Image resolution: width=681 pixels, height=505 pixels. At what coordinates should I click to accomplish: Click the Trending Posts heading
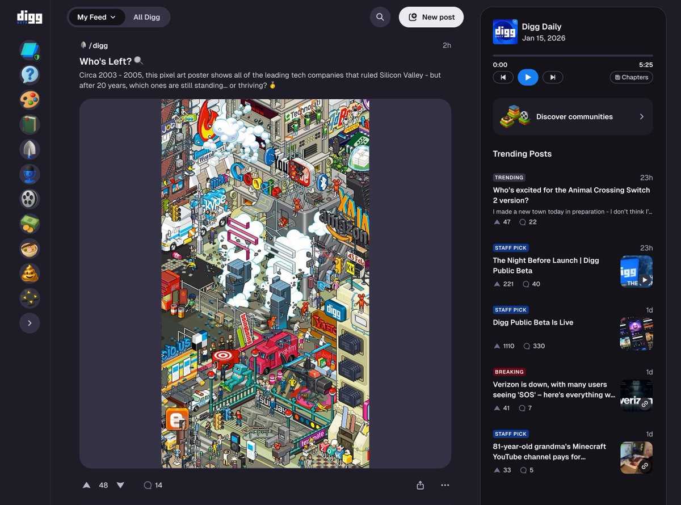(x=522, y=154)
